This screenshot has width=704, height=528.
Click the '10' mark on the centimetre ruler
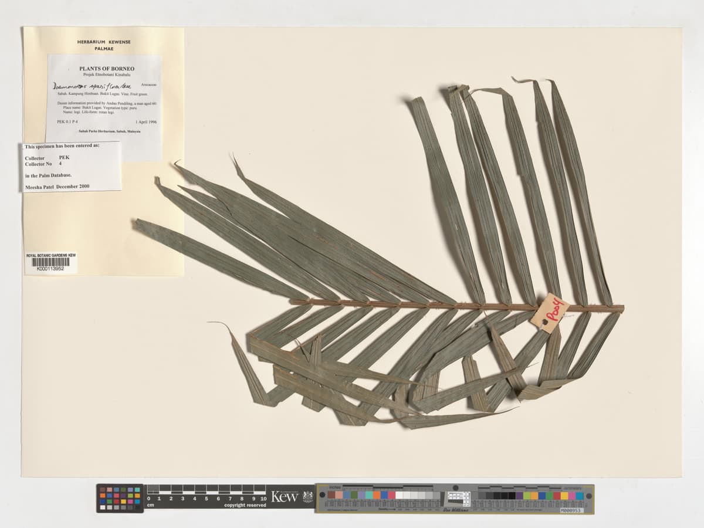point(264,499)
